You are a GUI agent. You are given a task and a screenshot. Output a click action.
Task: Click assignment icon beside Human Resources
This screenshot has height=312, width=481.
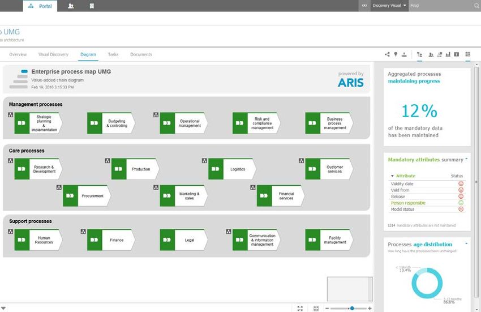tap(10, 232)
